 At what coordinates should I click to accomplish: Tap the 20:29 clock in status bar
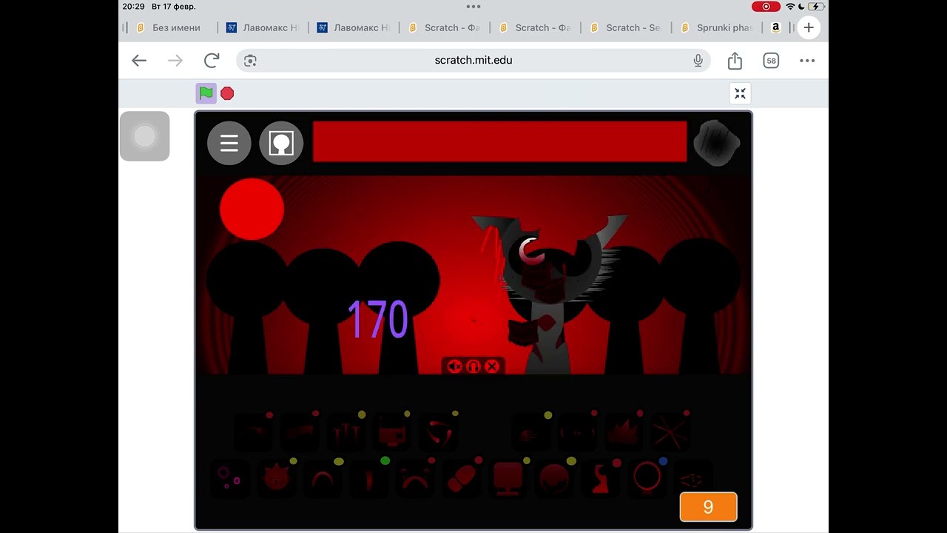click(x=133, y=7)
